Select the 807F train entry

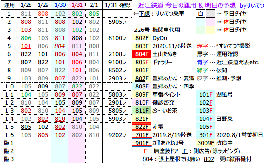tap(142, 78)
